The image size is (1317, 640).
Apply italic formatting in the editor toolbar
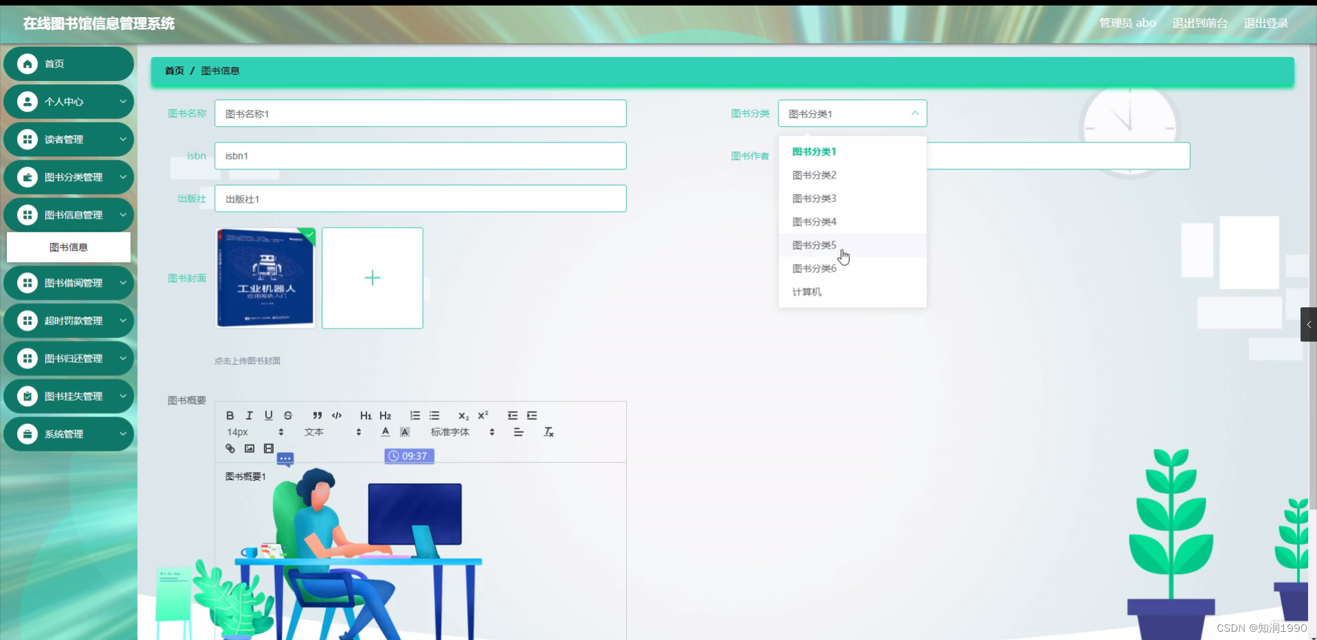coord(248,415)
